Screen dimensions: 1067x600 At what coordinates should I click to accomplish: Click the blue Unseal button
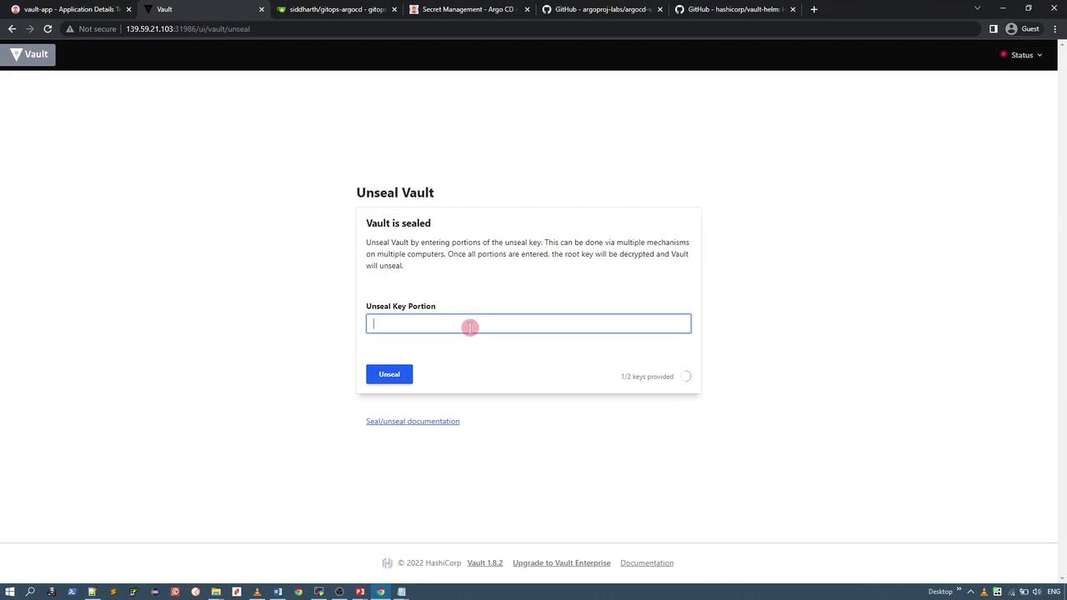coord(389,374)
